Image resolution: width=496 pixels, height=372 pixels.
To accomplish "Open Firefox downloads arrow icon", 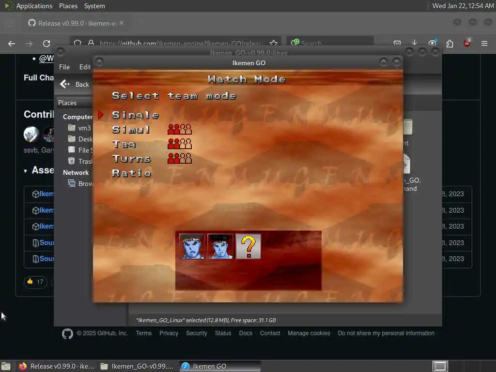I will [x=415, y=43].
